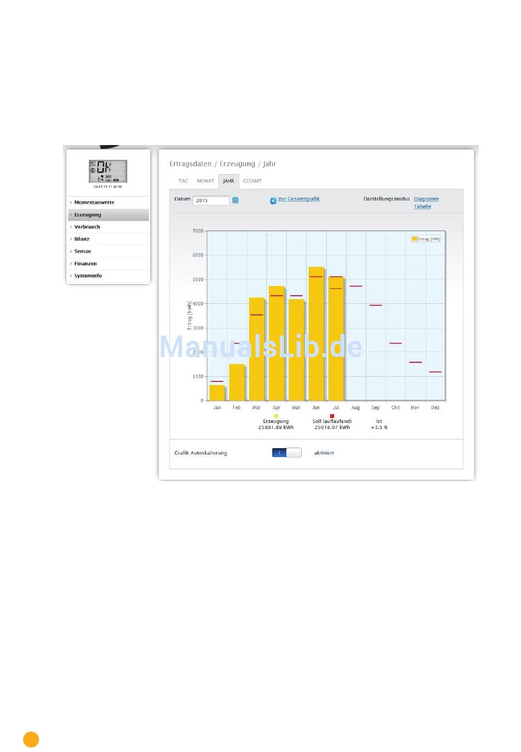Expand the Verbrauch sidebar item

point(109,227)
